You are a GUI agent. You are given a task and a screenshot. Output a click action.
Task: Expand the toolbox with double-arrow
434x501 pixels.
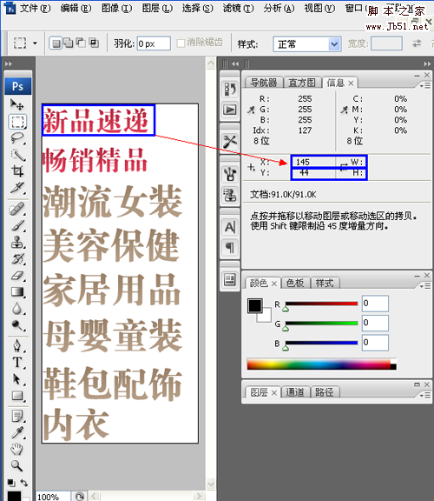(x=9, y=63)
